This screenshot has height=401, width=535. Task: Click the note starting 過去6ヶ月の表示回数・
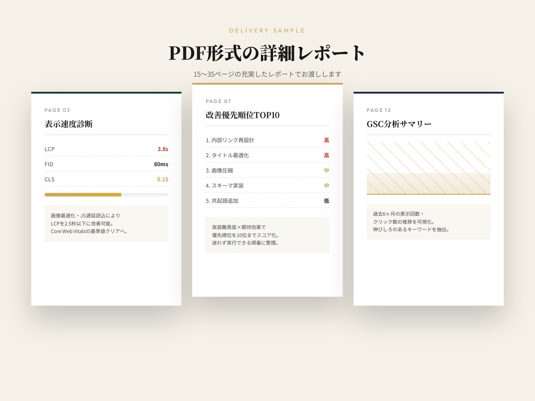(x=428, y=222)
